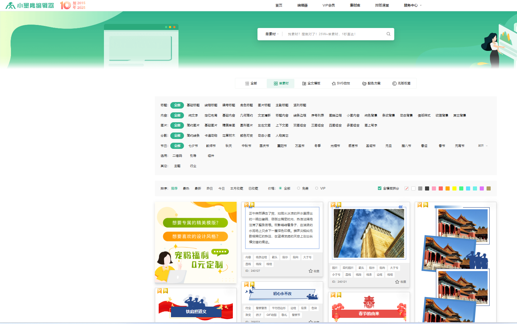
Task: Expand the 服务中心 menu
Action: tap(412, 5)
